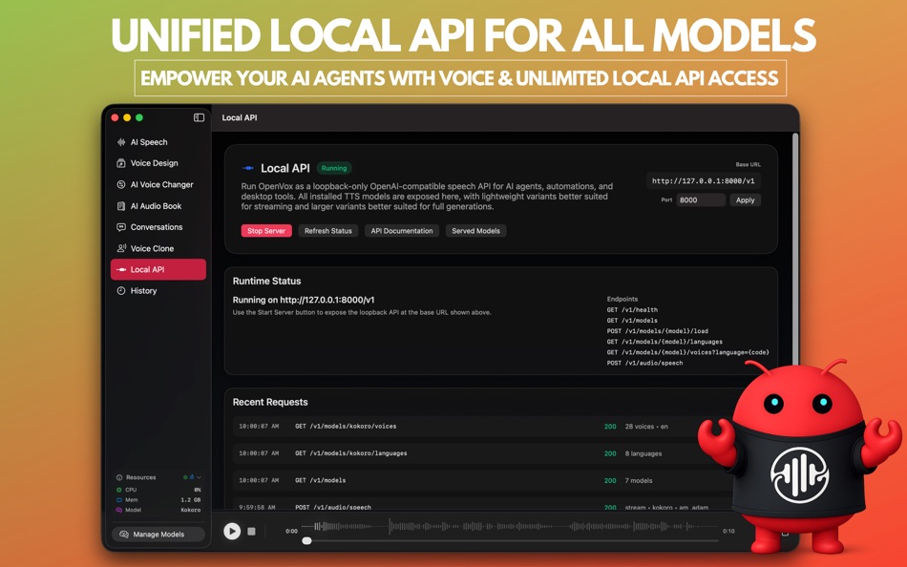Click the "8 languages" request result
This screenshot has width=907, height=567.
tap(643, 453)
